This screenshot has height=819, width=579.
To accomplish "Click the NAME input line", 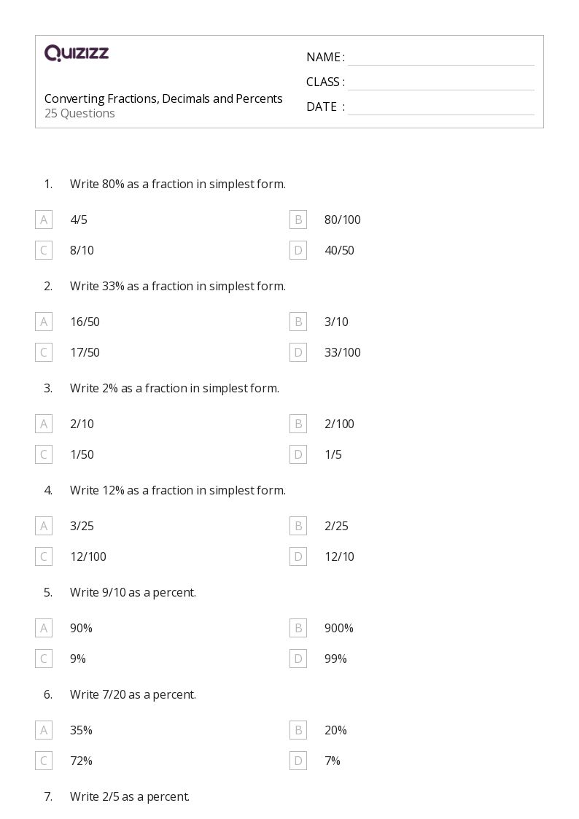I will 441,58.
